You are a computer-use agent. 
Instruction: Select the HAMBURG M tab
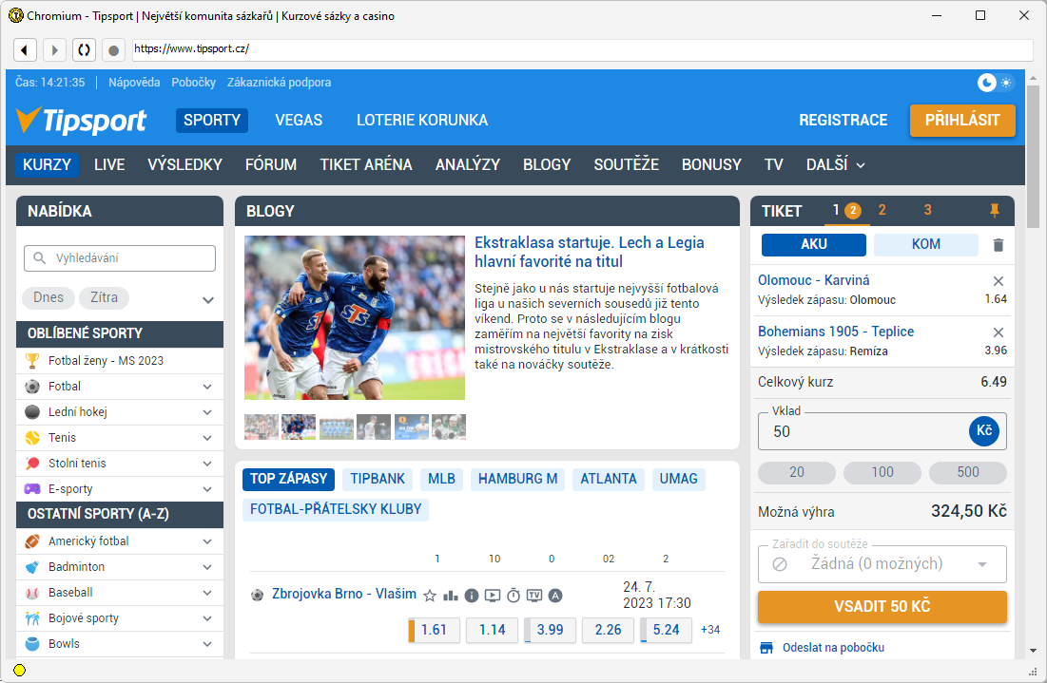[517, 479]
